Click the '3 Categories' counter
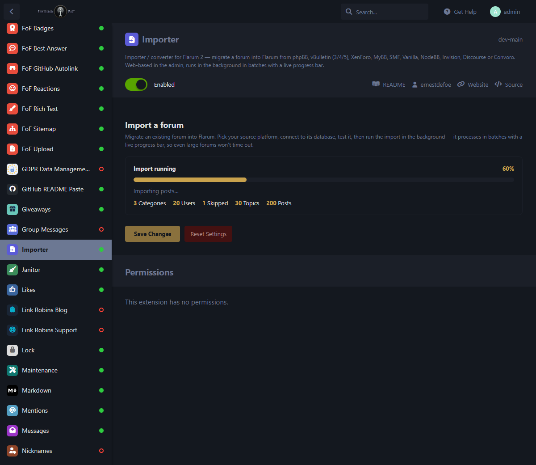Image resolution: width=536 pixels, height=465 pixels. 150,203
